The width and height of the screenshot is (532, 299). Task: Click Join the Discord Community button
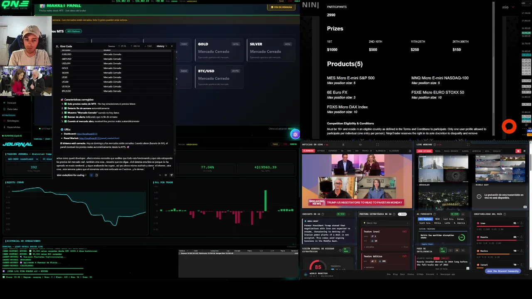pyautogui.click(x=502, y=271)
